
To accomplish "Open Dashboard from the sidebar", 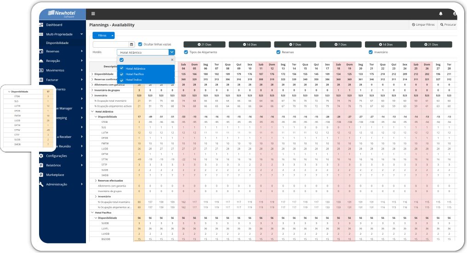I will pos(54,25).
